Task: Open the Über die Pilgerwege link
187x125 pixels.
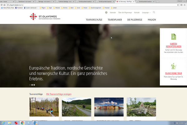Action: point(125,12)
